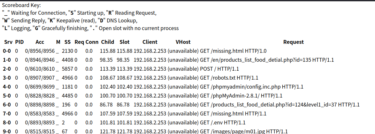This screenshot has height=134, width=375.
Task: Click the POST / HTTP/1.1 request entry
Action: [x=219, y=69]
